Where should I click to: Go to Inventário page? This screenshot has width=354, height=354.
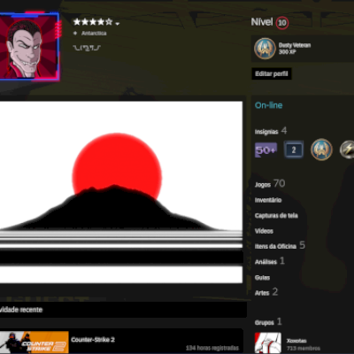[268, 200]
